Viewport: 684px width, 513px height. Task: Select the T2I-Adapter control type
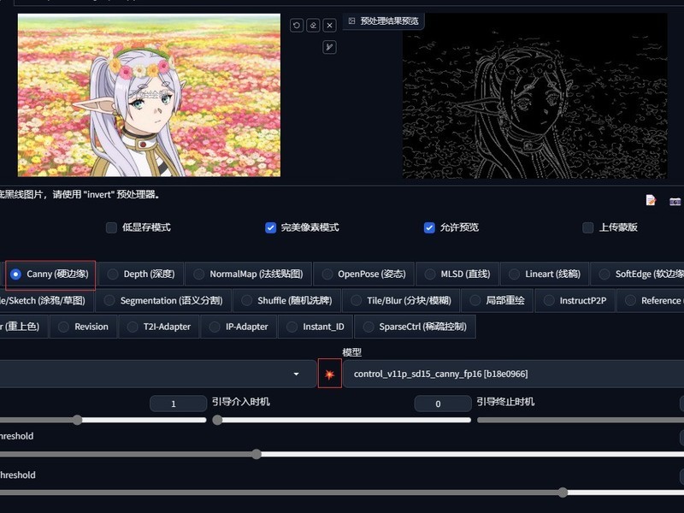[159, 327]
